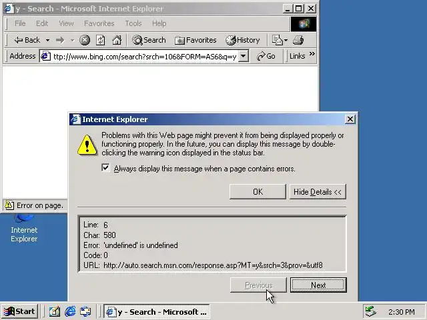
Task: Click the Stop loading icon
Action: [85, 40]
